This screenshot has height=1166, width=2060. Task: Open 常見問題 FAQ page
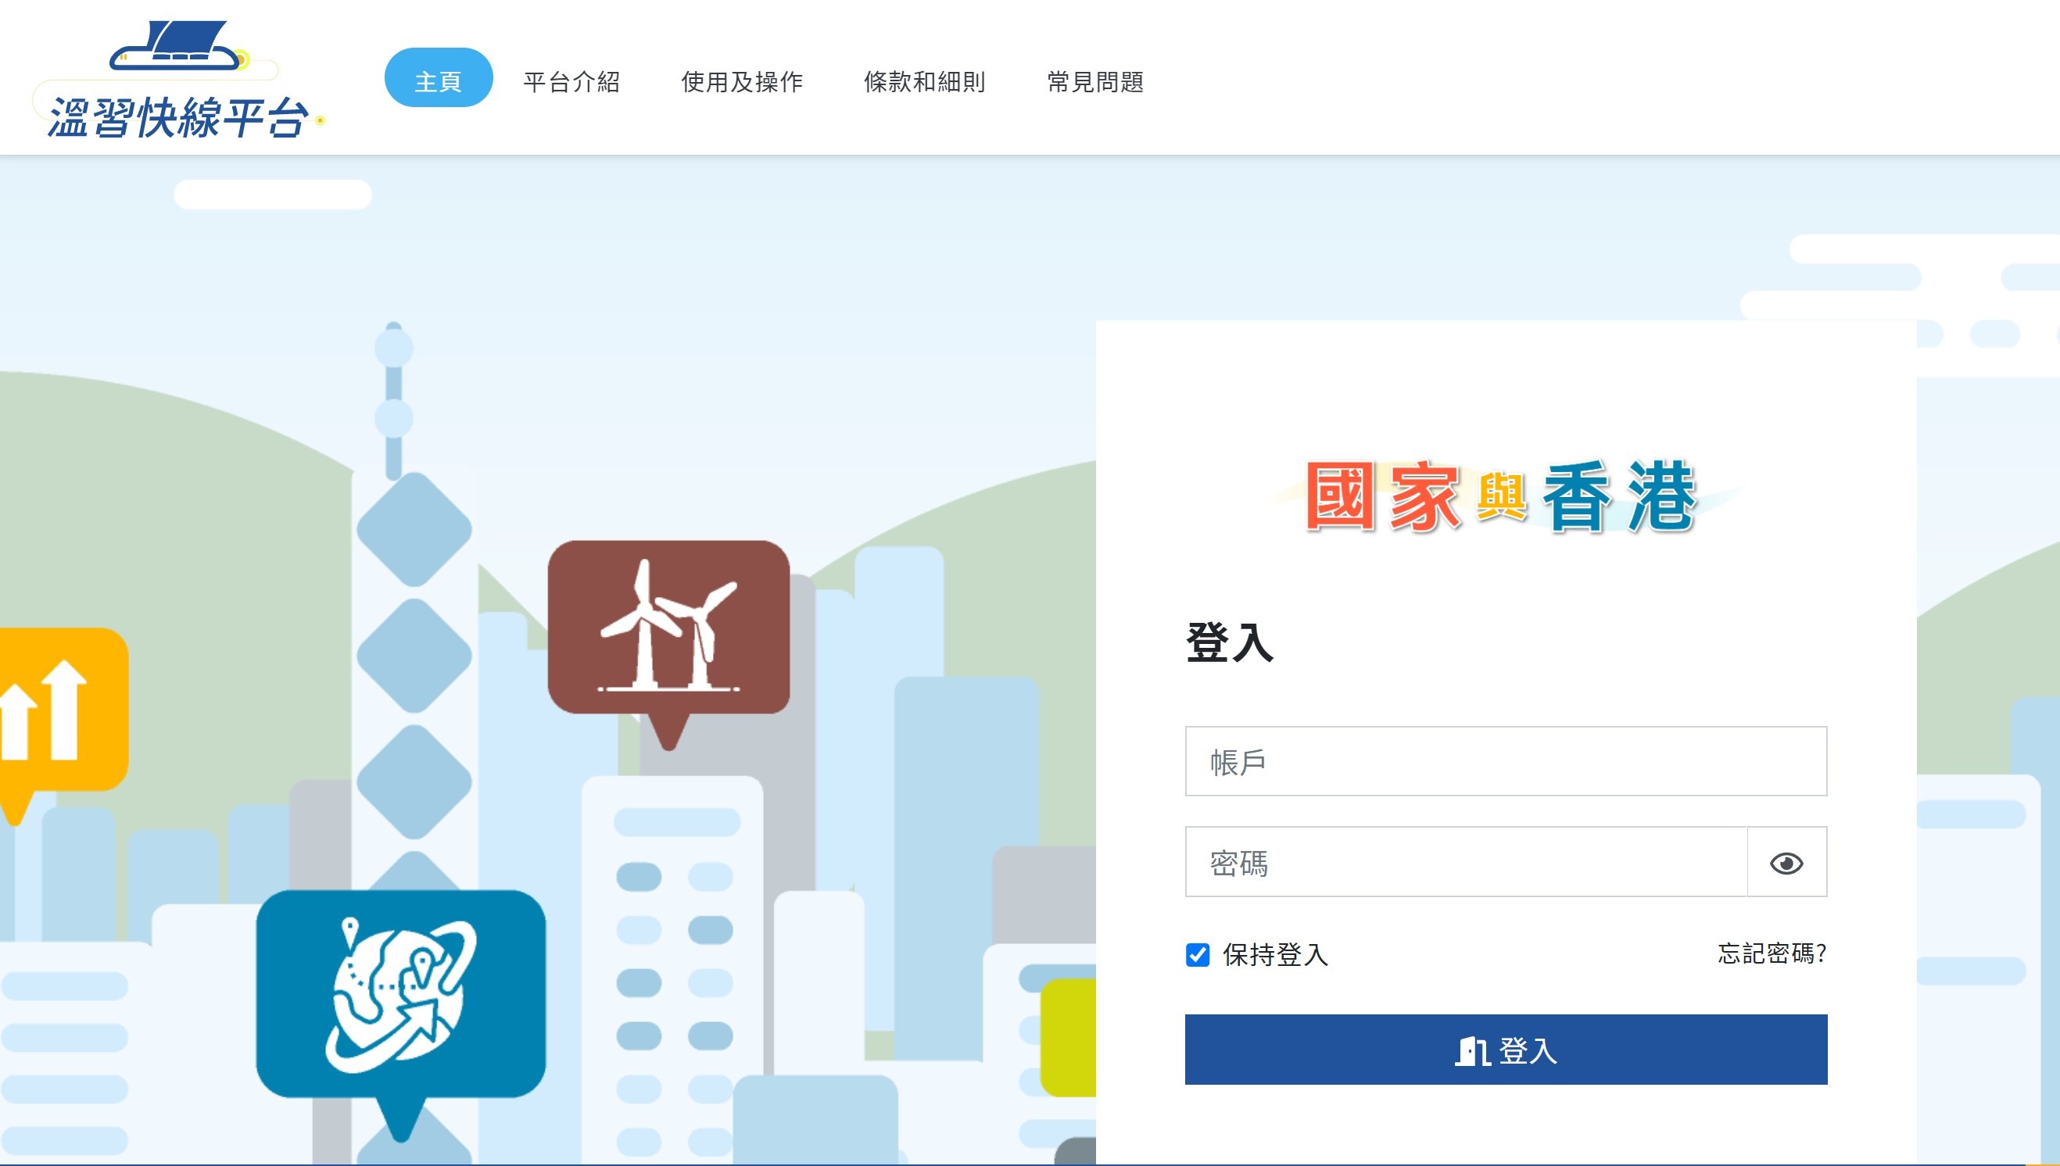[1094, 82]
